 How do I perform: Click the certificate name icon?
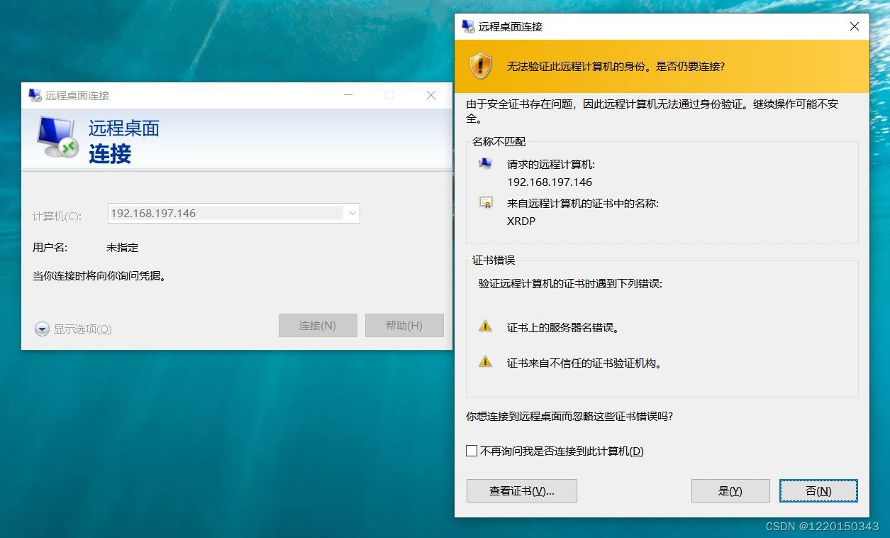[x=485, y=203]
